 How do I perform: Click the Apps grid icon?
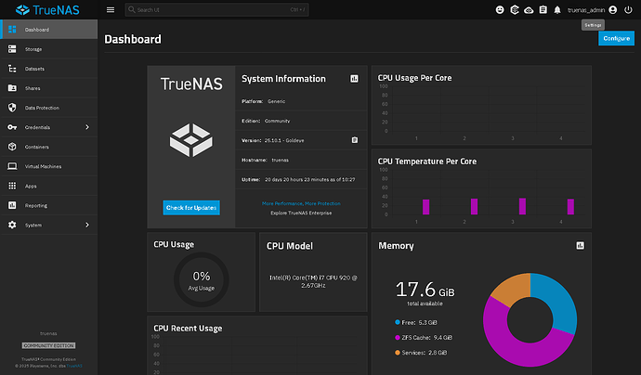(x=12, y=186)
